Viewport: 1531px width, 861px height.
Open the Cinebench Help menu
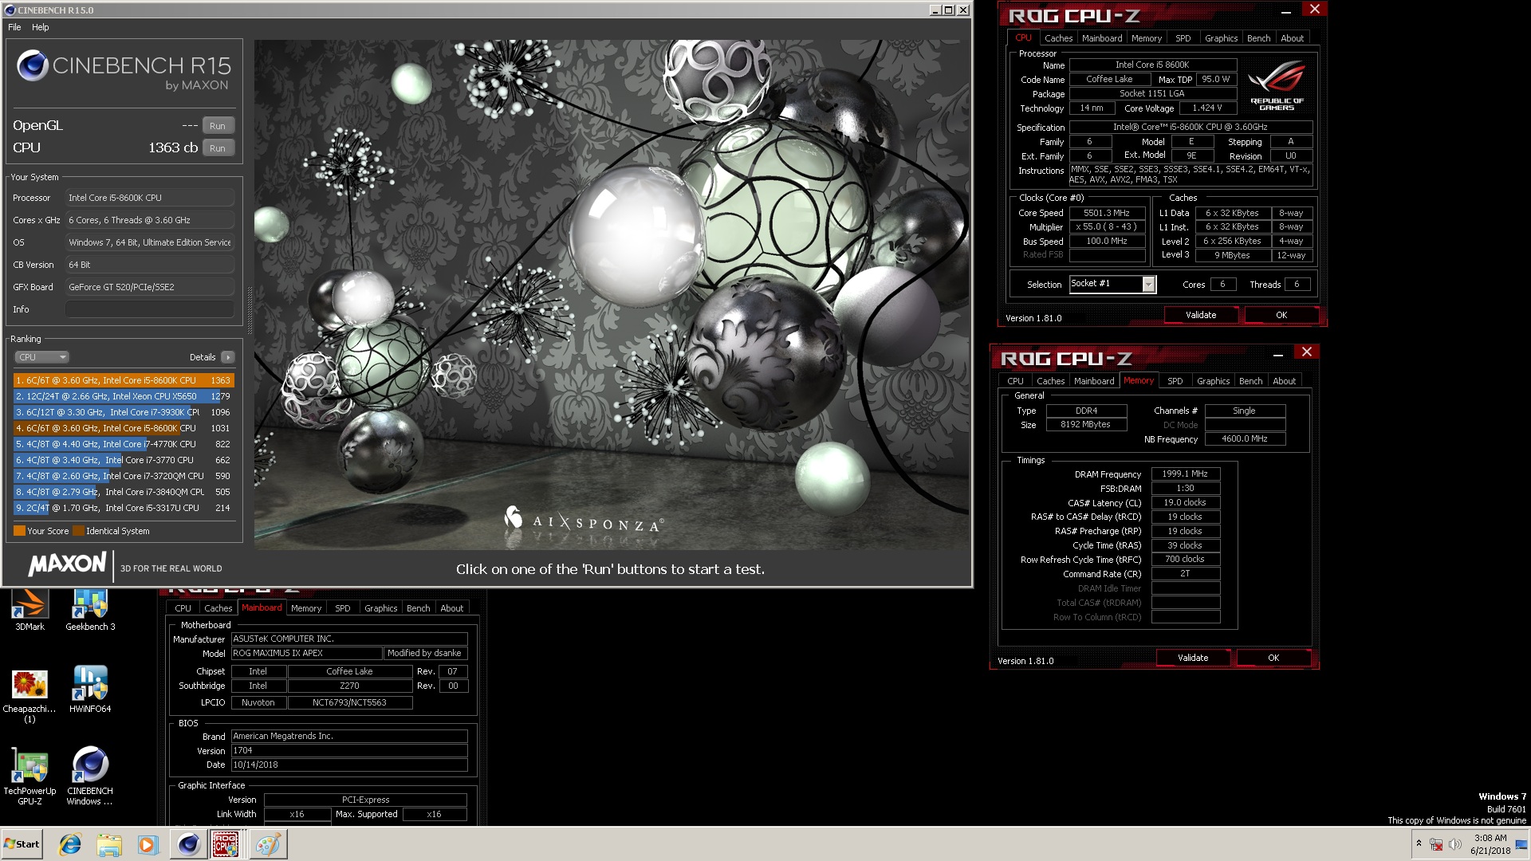(x=40, y=27)
